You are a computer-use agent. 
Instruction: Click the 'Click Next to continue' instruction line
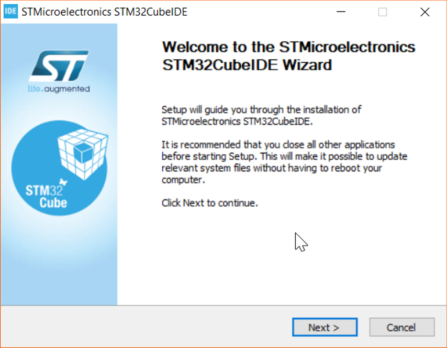(209, 202)
